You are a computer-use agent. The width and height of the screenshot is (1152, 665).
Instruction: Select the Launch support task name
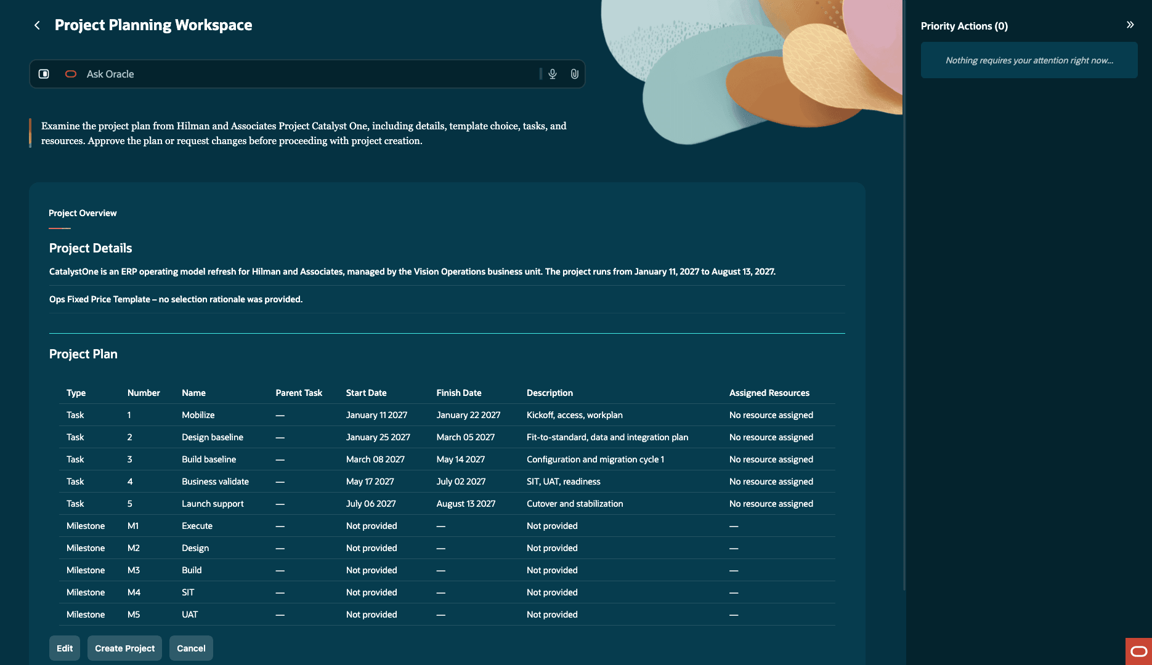pyautogui.click(x=213, y=504)
